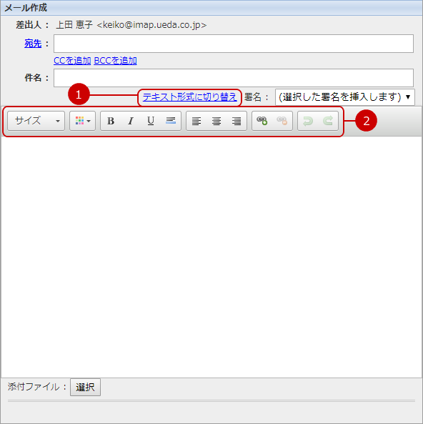Open the text color palette dropdown
This screenshot has height=424, width=423.
[x=82, y=121]
